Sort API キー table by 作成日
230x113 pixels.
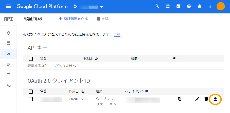(90, 58)
